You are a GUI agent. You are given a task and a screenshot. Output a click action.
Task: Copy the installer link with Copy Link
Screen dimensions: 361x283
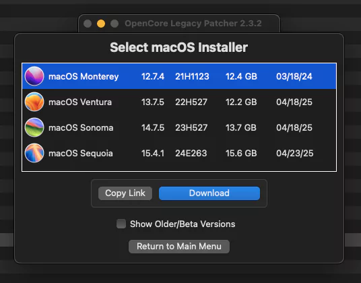(125, 193)
